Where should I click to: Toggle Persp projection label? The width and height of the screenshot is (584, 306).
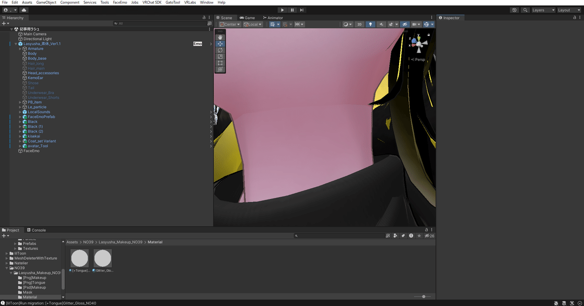click(x=418, y=59)
